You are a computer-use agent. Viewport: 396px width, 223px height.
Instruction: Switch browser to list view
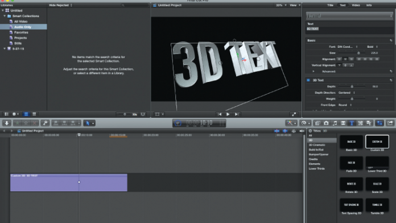pos(34,114)
